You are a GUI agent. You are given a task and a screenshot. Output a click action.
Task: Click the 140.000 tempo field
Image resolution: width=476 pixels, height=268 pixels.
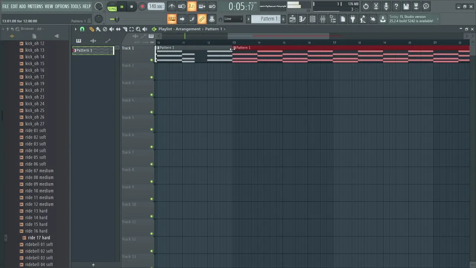[156, 6]
